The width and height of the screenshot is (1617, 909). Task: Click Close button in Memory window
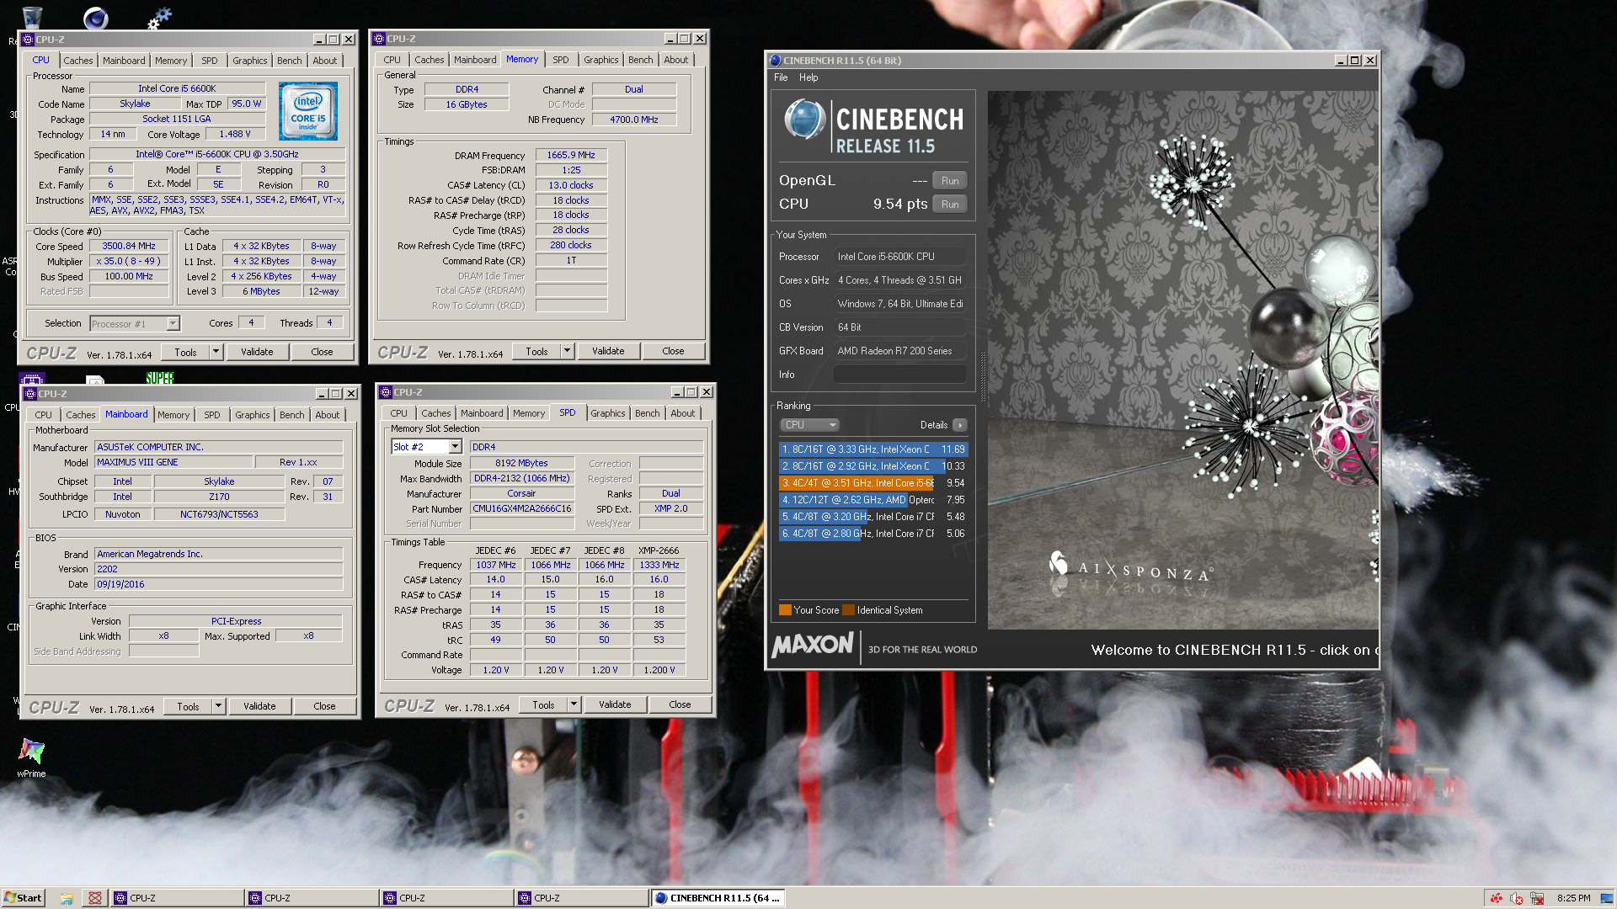coord(673,352)
